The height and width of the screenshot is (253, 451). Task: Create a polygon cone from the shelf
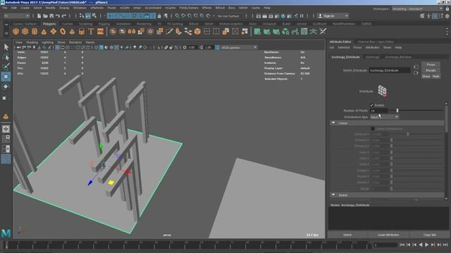tap(44, 32)
